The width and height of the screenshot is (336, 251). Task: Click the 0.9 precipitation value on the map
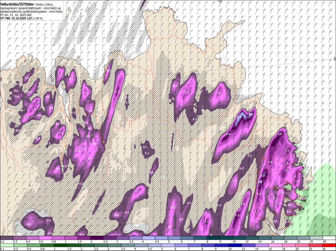pyautogui.click(x=173, y=208)
